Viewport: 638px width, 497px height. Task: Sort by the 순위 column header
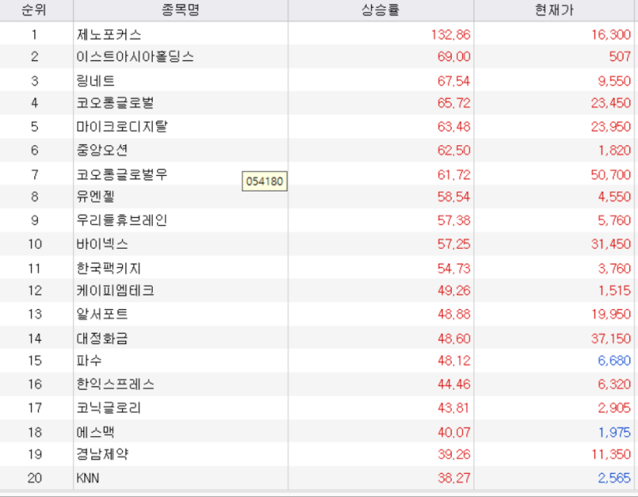pyautogui.click(x=34, y=9)
